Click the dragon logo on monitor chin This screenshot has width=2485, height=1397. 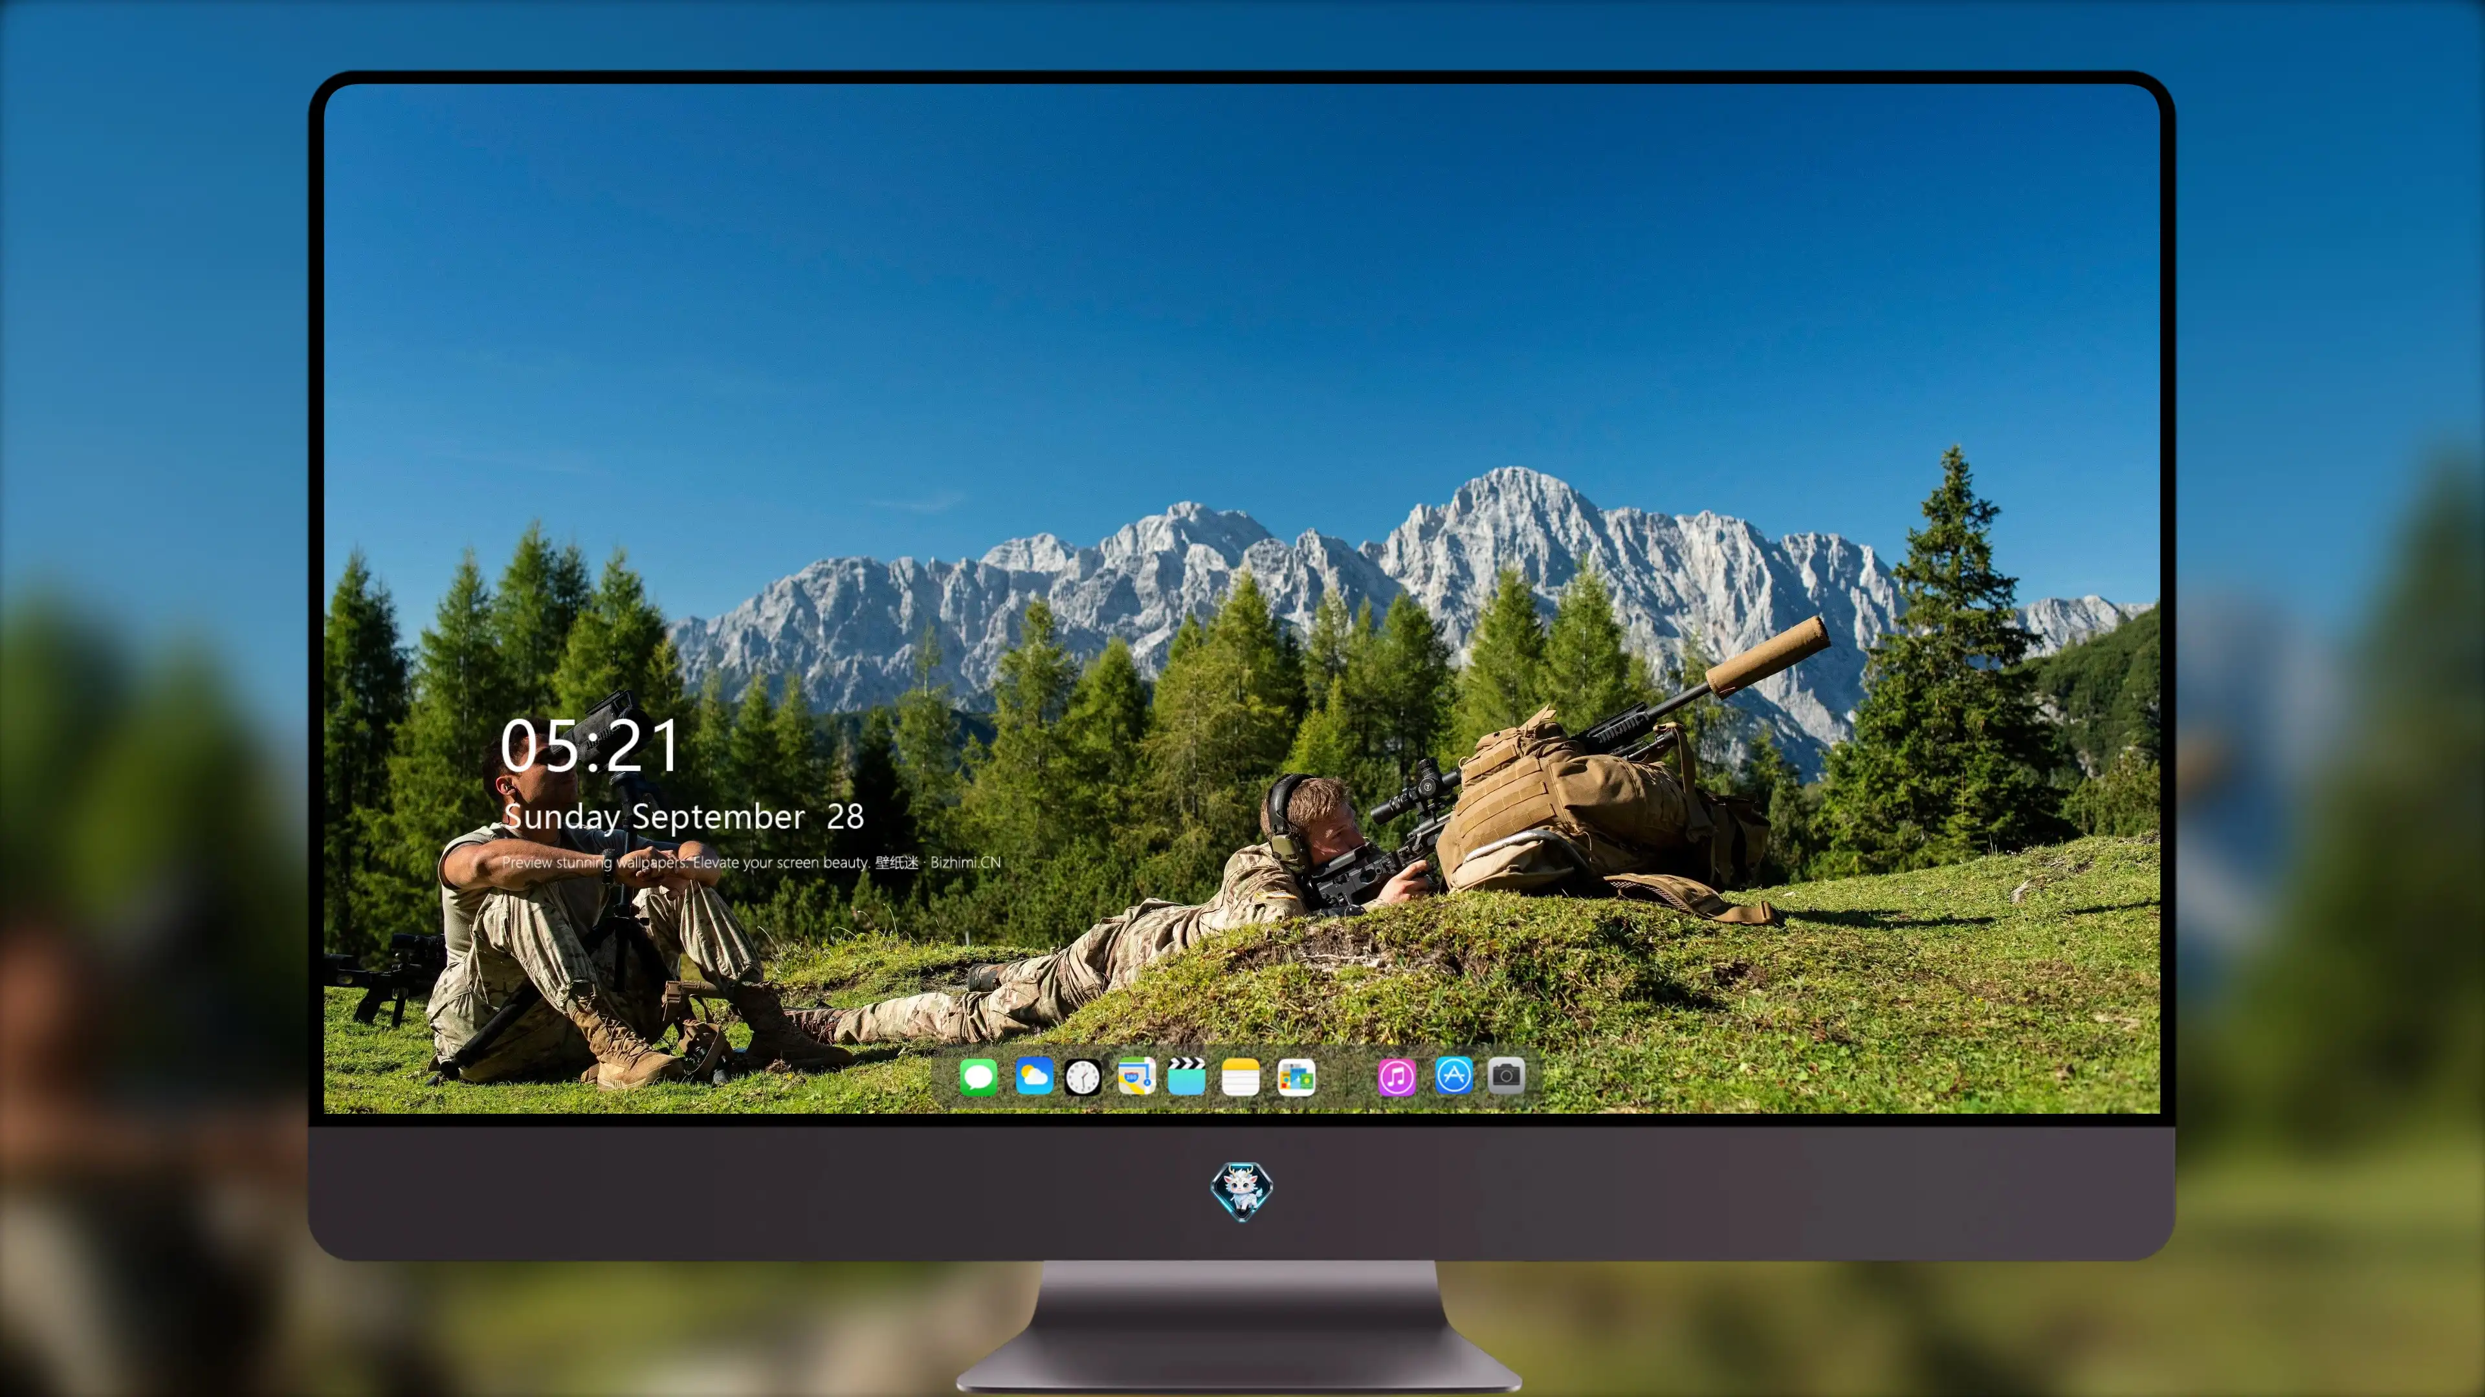point(1242,1191)
